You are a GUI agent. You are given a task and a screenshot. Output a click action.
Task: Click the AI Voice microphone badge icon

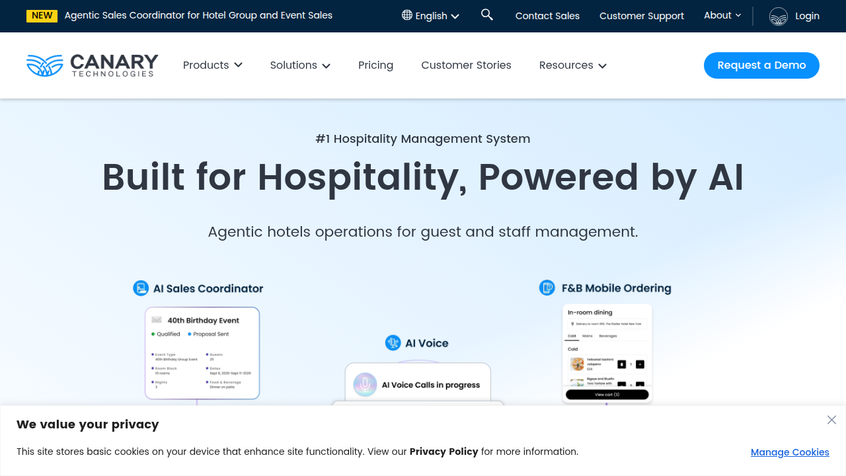(x=393, y=342)
